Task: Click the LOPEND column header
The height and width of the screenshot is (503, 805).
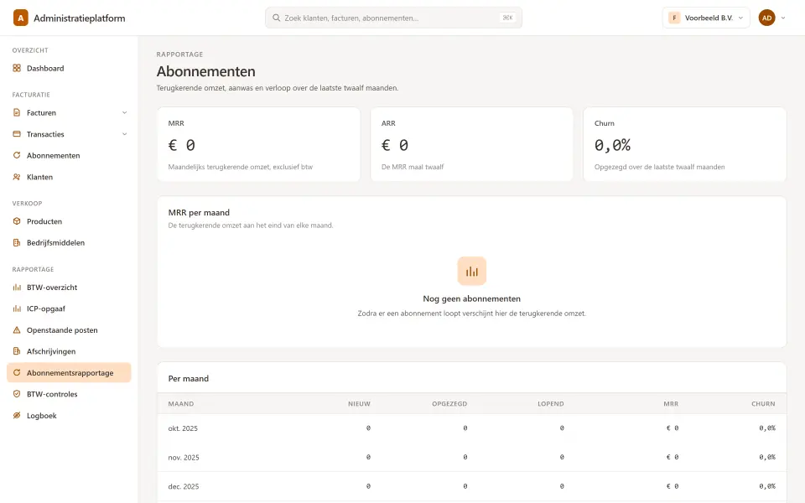Action: click(551, 404)
